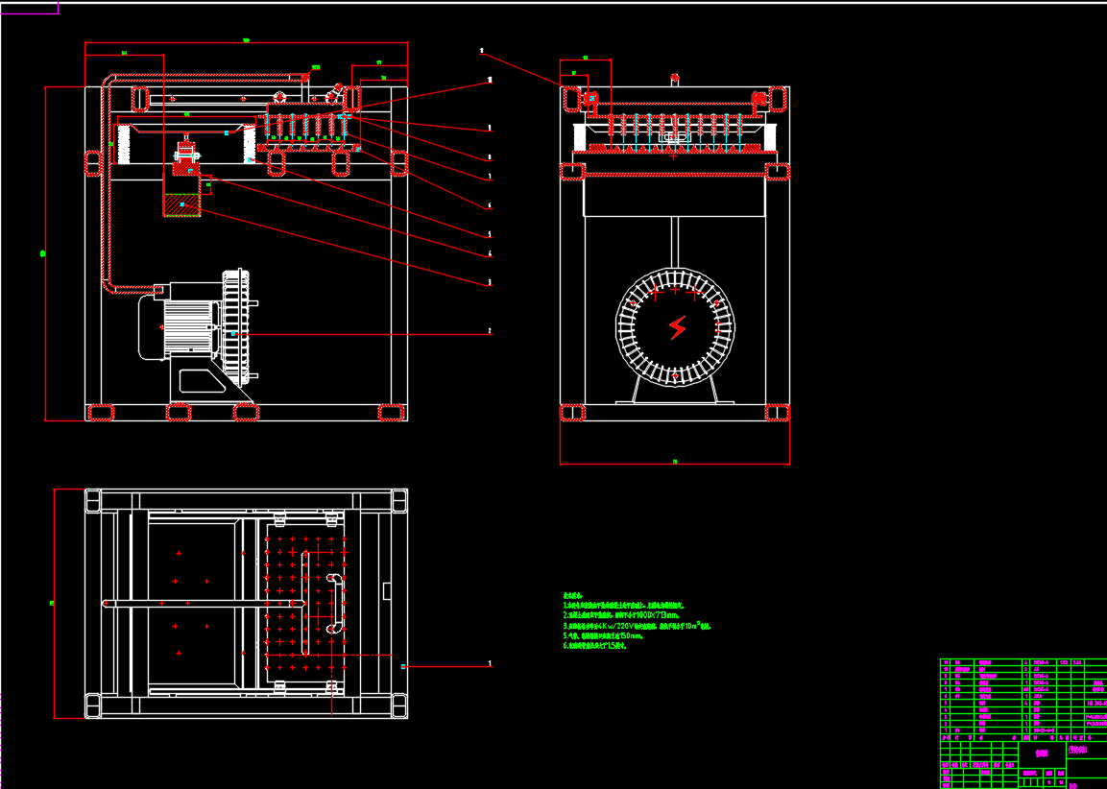Select the plan view height dimension line
Image resolution: width=1107 pixels, height=789 pixels.
55,603
